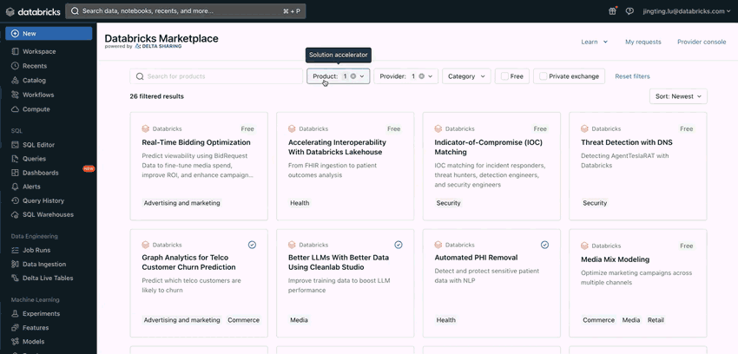Click the gift icon in top bar
The height and width of the screenshot is (354, 738).
[612, 11]
